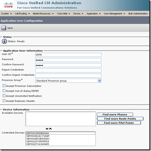Select SEP001B53B92DEC in Controlled Devices
This screenshot has height=151, width=151.
tap(60, 139)
